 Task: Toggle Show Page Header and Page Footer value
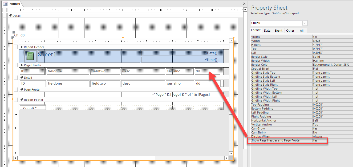click(x=332, y=140)
